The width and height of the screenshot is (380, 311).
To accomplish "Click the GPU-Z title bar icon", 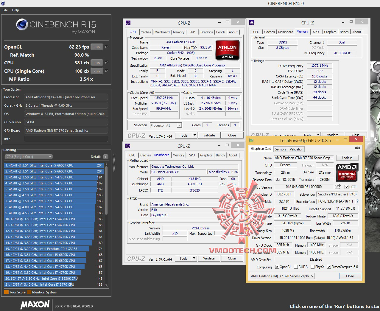I will point(252,140).
